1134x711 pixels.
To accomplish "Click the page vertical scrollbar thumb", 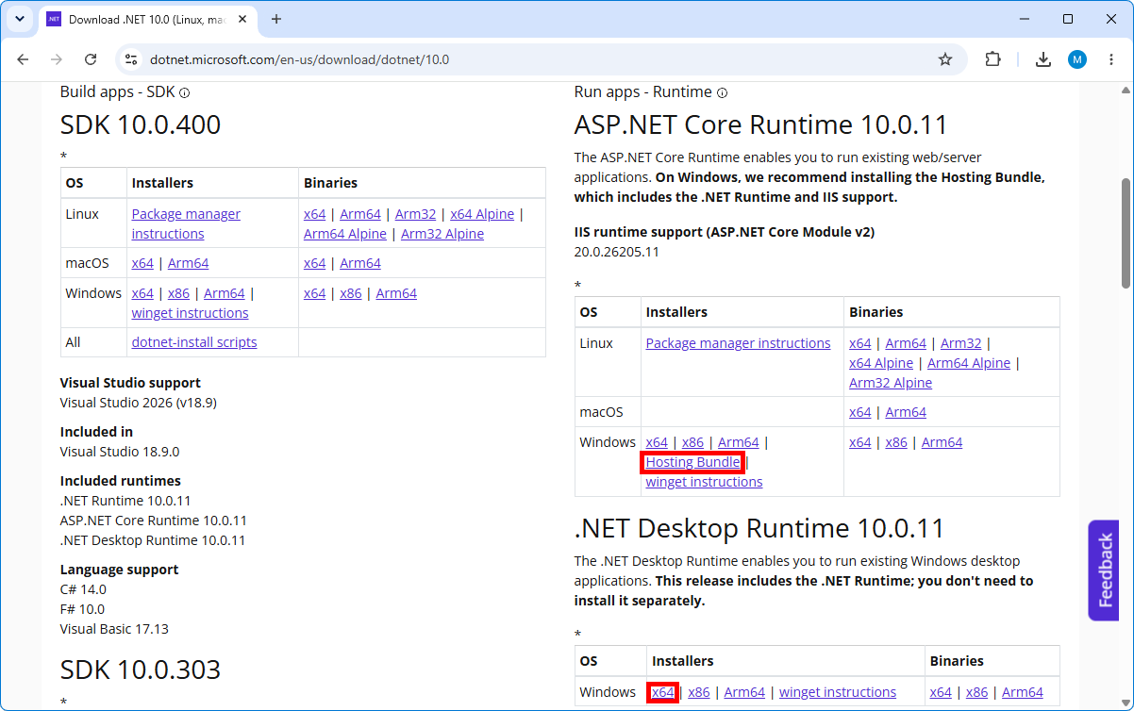I will pos(1126,233).
